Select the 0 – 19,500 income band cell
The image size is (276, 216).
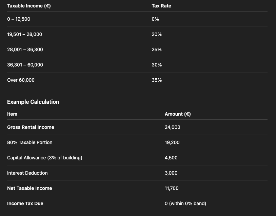pos(19,19)
